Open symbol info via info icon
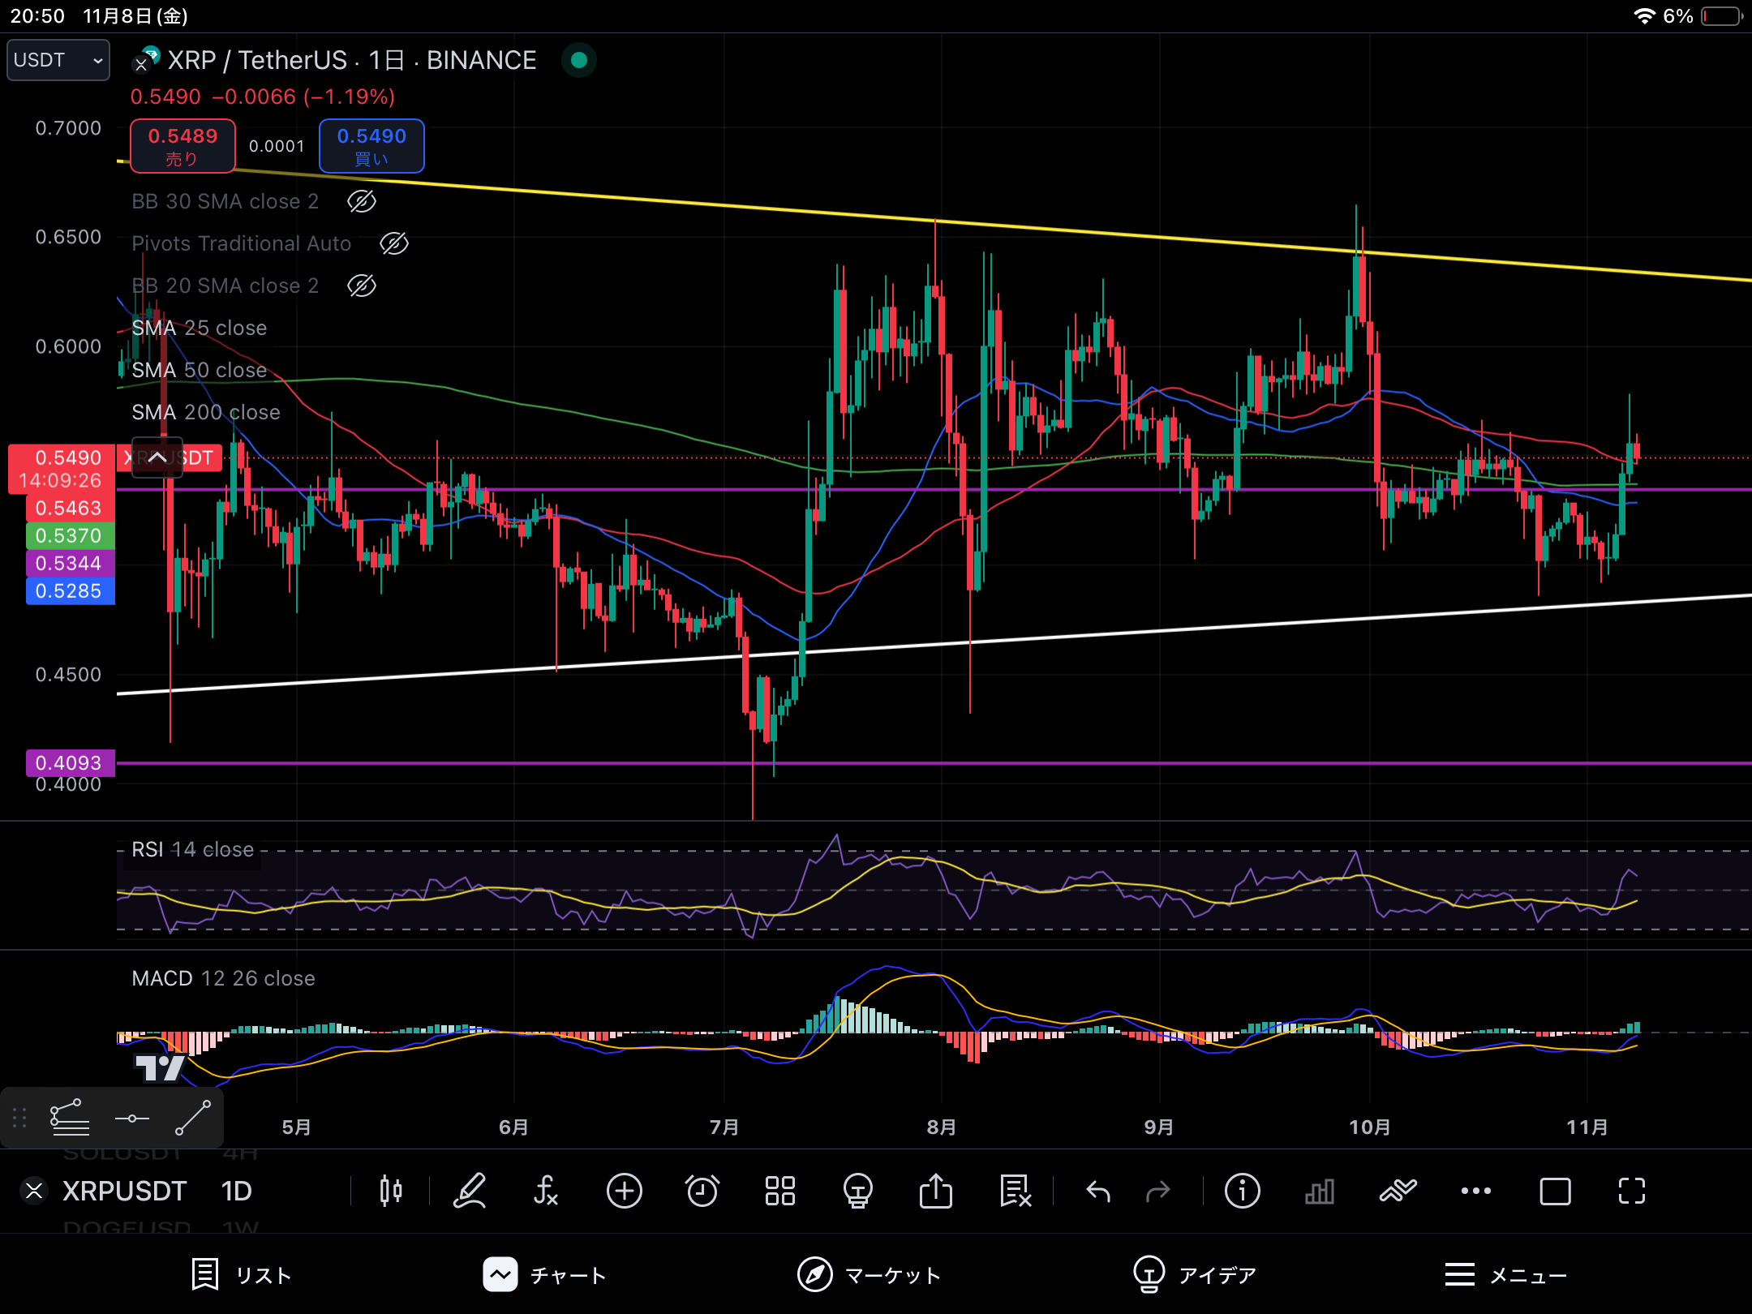The image size is (1752, 1314). coord(1242,1191)
